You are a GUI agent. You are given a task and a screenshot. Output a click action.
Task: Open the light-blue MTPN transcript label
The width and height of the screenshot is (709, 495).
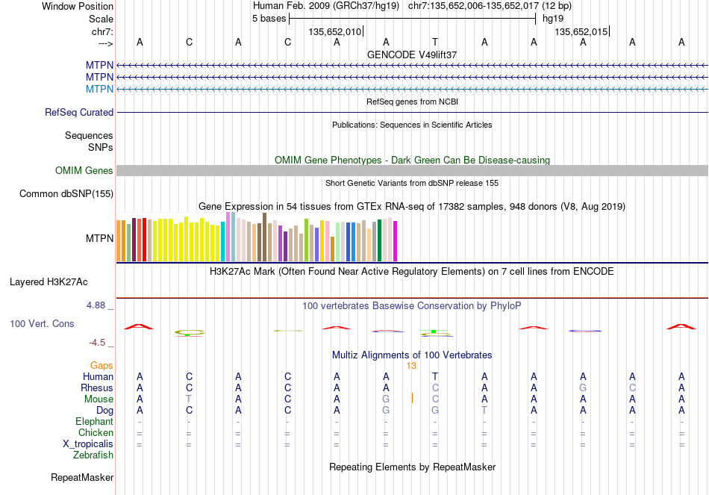pos(99,89)
